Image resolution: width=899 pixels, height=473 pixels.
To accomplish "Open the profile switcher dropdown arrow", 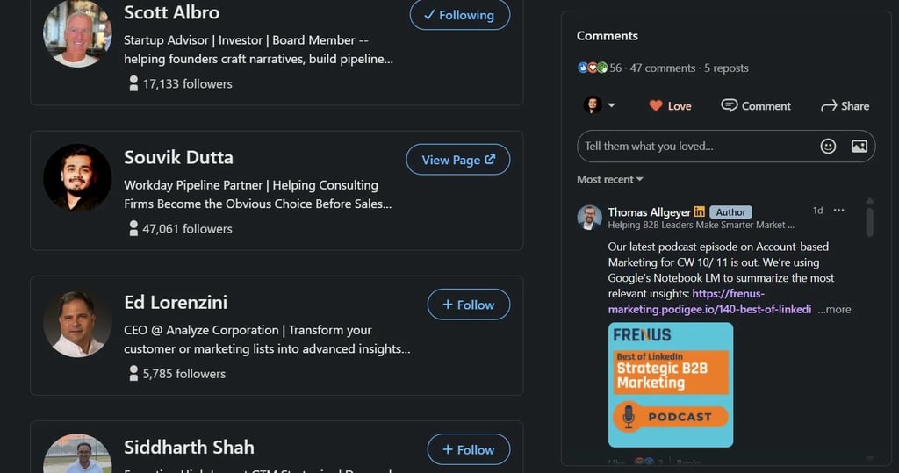I will (611, 105).
